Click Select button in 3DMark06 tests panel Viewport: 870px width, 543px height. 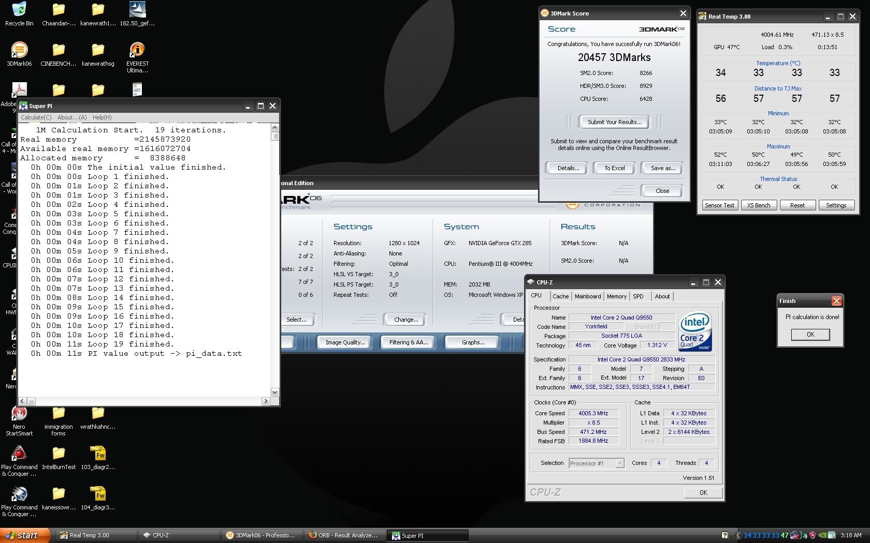pos(297,320)
